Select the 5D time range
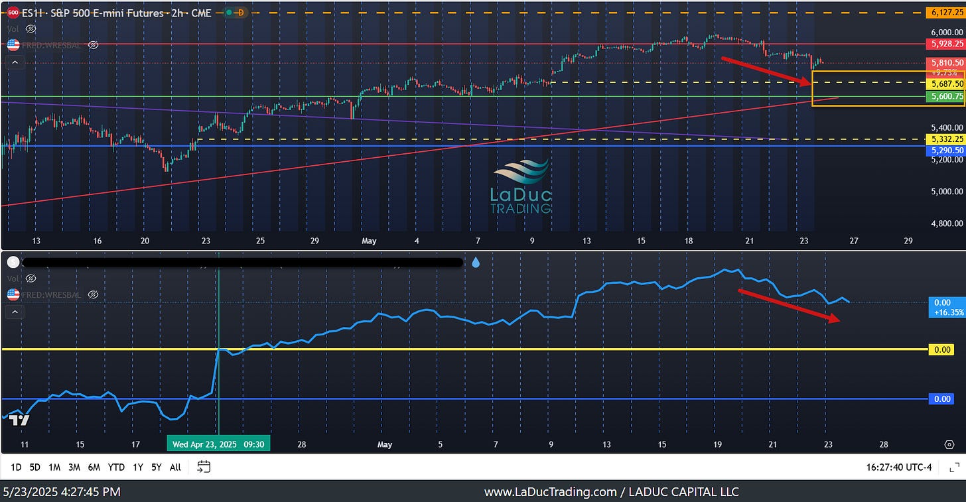Viewport: 966px width, 502px height. click(x=35, y=468)
